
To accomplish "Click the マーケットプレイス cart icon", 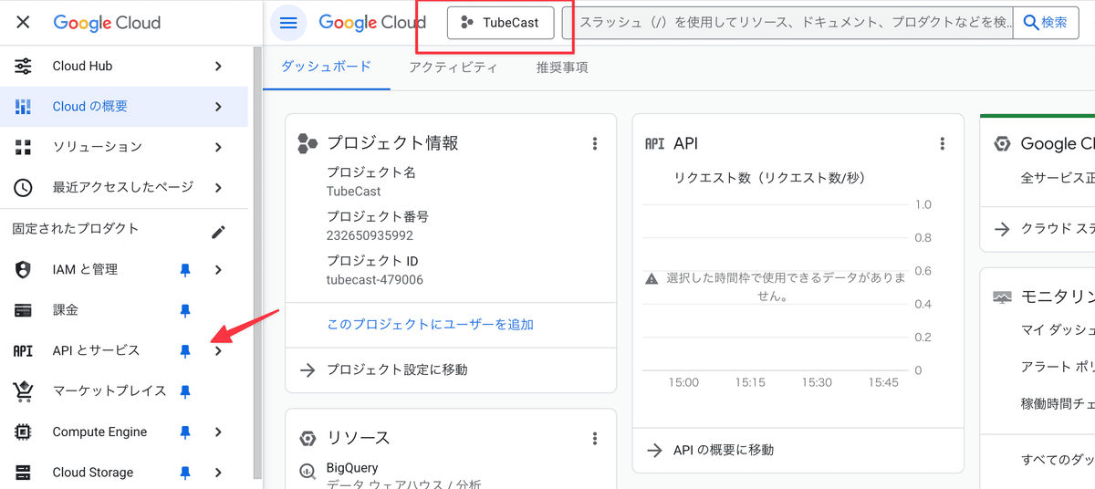I will click(23, 391).
